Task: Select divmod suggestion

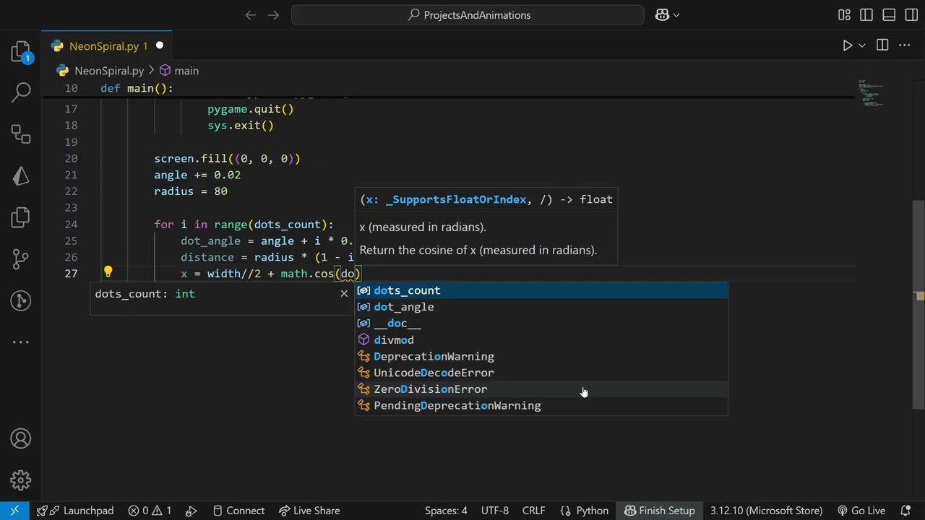Action: point(541,340)
